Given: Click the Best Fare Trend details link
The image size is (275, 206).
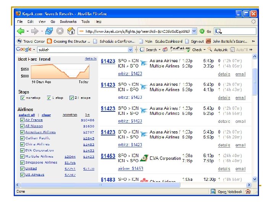Looking at the screenshot, I should [x=91, y=58].
